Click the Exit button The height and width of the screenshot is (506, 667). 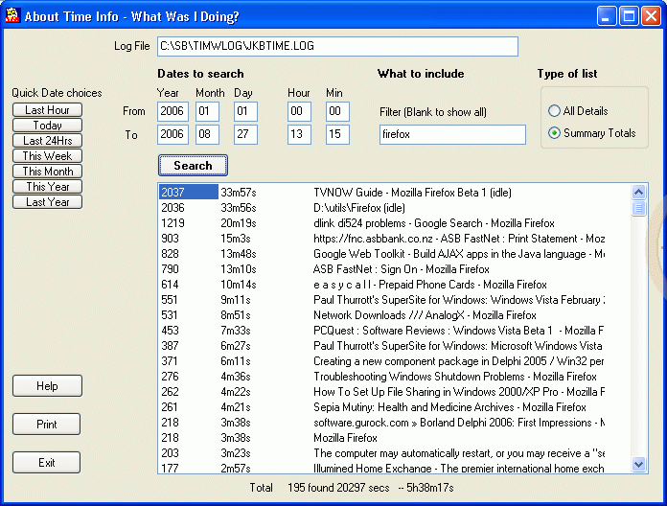[x=46, y=462]
